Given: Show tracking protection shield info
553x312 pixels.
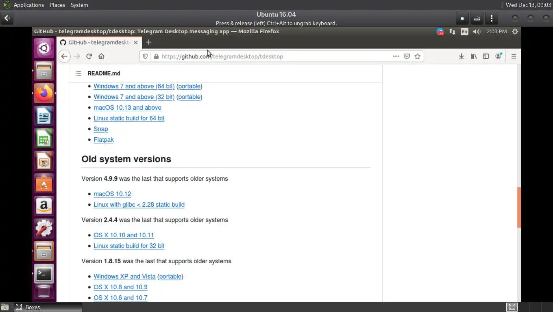Looking at the screenshot, I should [145, 56].
